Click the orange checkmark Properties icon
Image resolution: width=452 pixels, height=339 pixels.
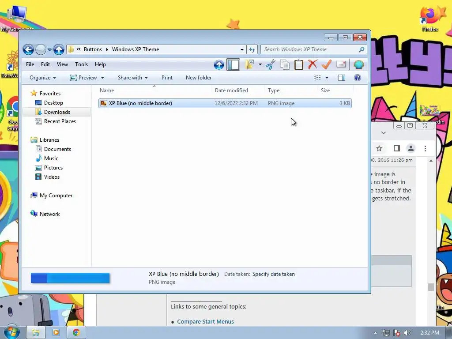point(326,64)
